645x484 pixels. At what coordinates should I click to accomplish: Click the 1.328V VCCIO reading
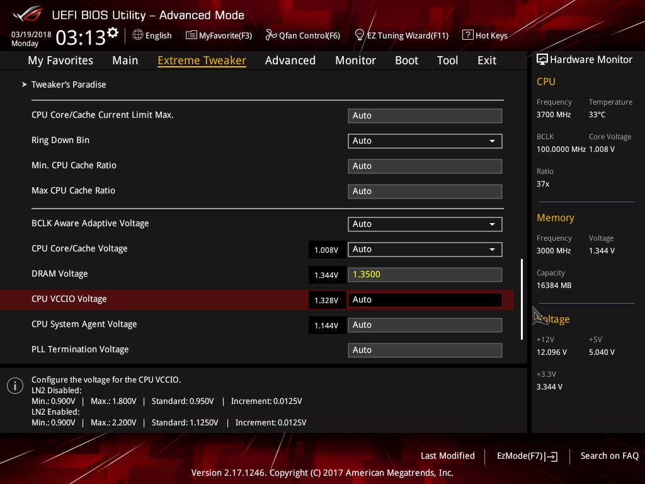327,300
